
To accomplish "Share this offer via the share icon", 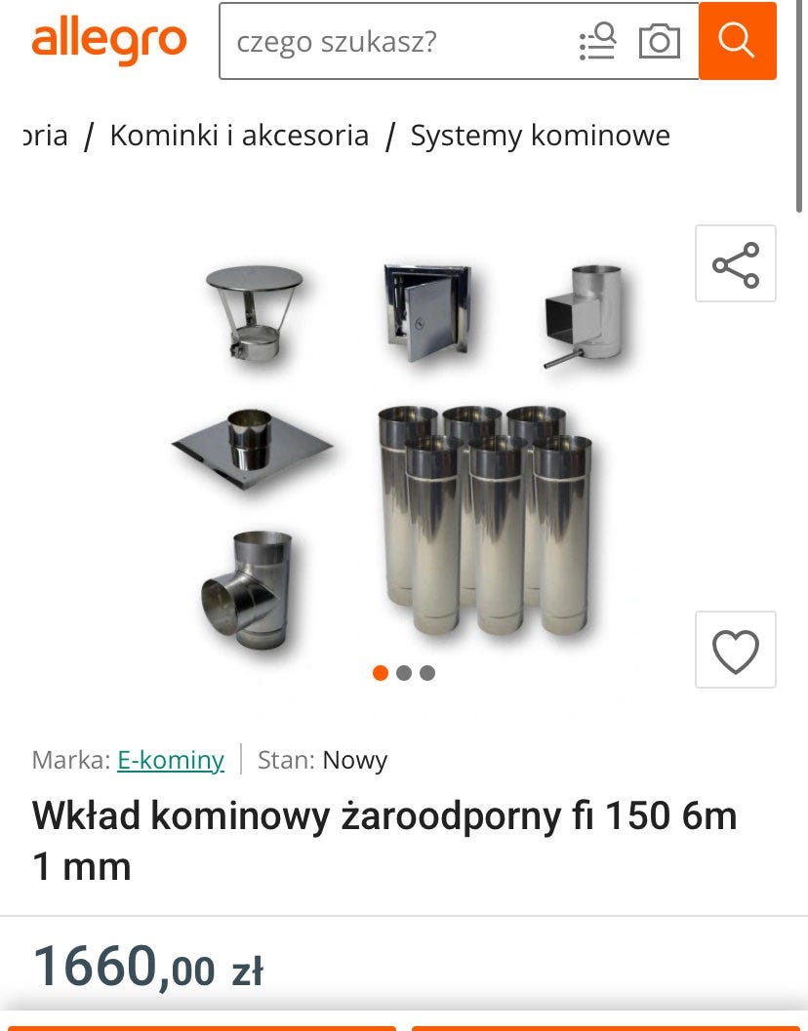I will coord(736,263).
